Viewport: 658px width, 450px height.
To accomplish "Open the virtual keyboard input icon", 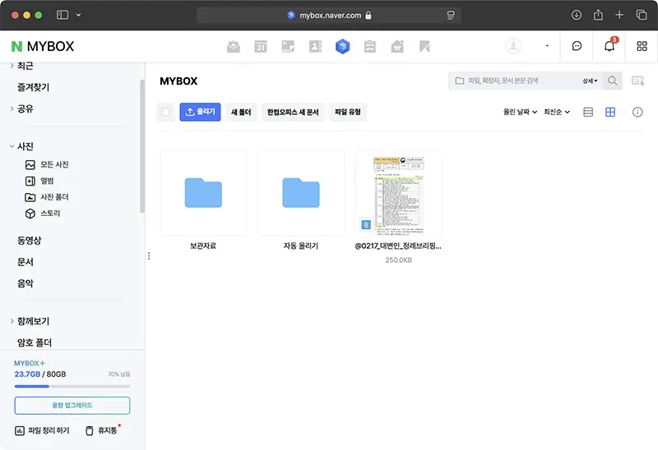I will pos(638,80).
